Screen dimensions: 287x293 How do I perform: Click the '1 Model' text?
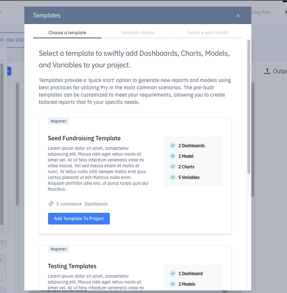click(186, 156)
